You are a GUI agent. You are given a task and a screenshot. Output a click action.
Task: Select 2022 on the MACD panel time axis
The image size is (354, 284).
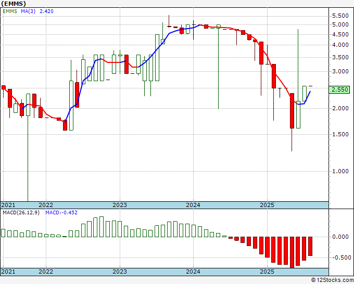click(46, 272)
